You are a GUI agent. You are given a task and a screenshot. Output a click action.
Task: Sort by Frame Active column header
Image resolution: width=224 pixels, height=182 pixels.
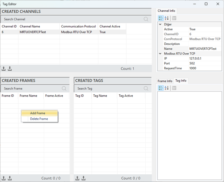pyautogui.click(x=56, y=96)
